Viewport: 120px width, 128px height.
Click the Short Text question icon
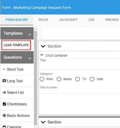pos(4,69)
